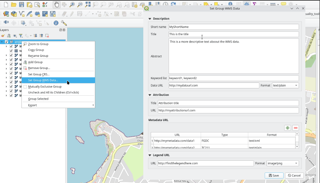
Task: Collapse the Attribution section
Action: pos(150,95)
